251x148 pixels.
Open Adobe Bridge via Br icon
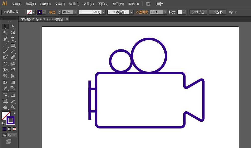(x=148, y=4)
